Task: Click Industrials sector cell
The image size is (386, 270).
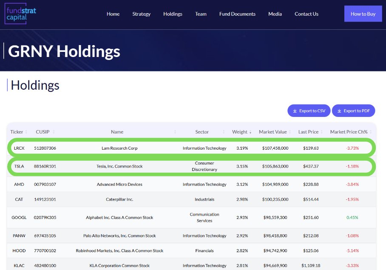Action: point(204,199)
